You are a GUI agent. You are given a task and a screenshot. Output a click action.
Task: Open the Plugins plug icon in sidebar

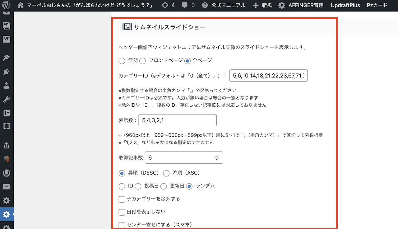(x=7, y=72)
